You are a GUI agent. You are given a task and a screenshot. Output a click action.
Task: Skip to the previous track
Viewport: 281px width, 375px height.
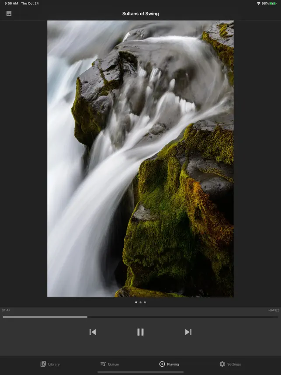93,332
